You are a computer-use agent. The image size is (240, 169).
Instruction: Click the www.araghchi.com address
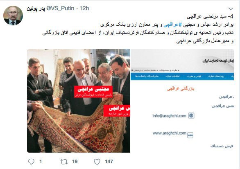[x=169, y=133]
